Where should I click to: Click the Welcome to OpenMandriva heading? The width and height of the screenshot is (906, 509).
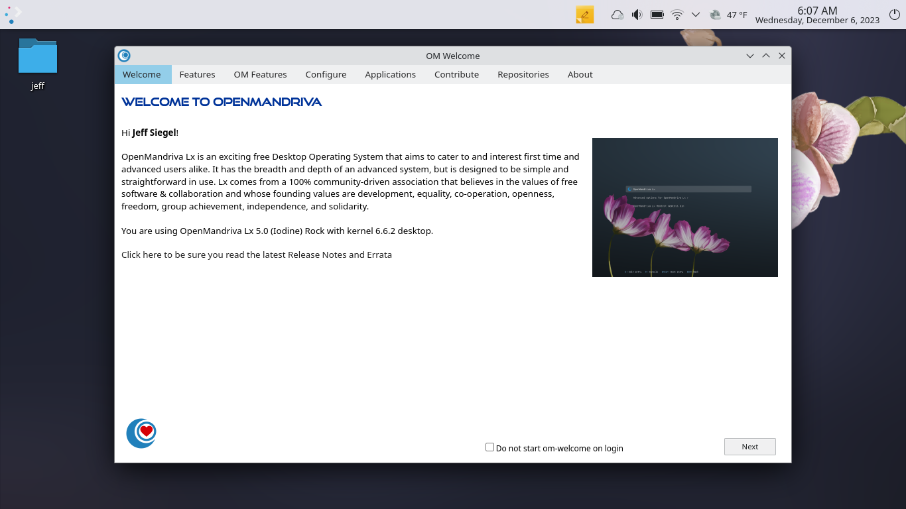coord(222,101)
